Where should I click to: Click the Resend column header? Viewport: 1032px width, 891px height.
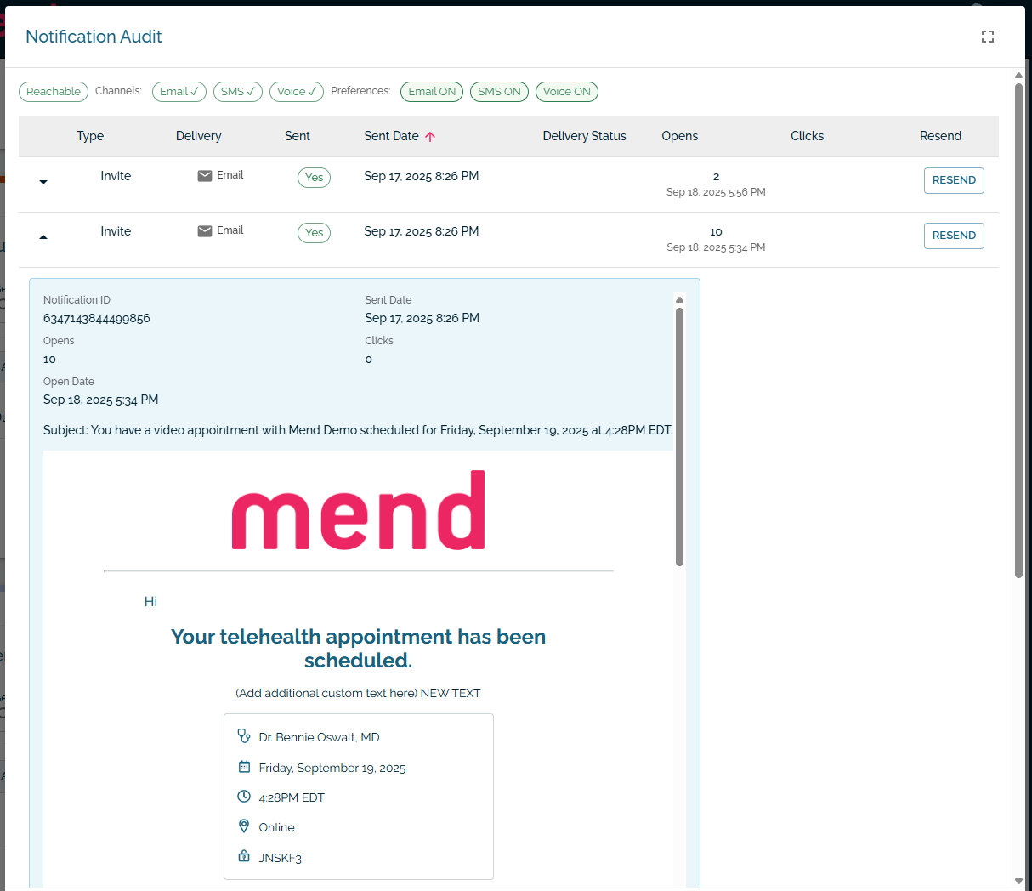pos(940,136)
